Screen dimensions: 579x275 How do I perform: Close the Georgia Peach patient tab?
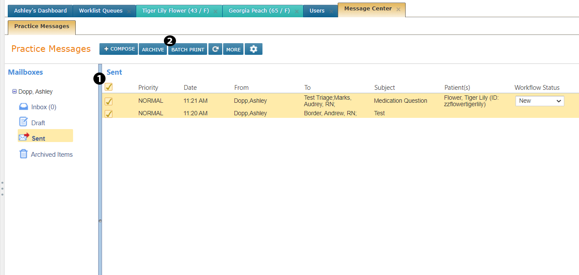[x=297, y=11]
